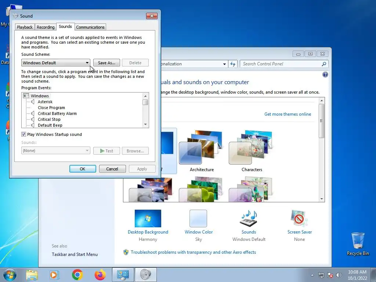Click the Action Center flag tray icon
The image size is (376, 282).
[330, 275]
